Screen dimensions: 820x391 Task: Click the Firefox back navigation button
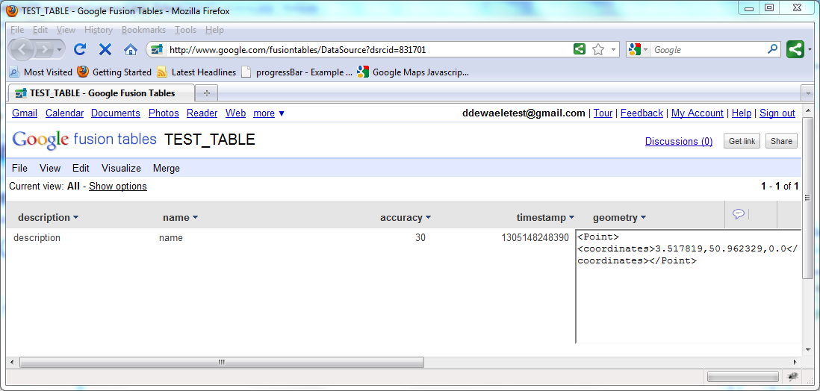22,50
